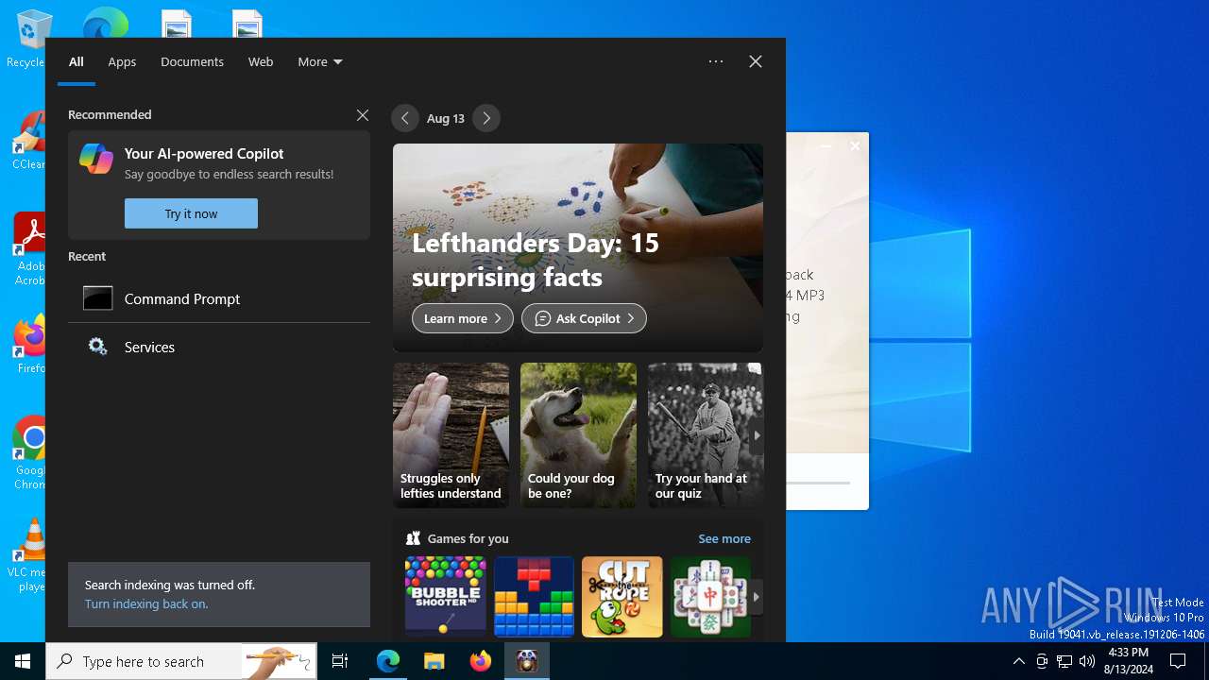Go to next day in highlights
Screen dimensions: 1209x680
tap(486, 118)
